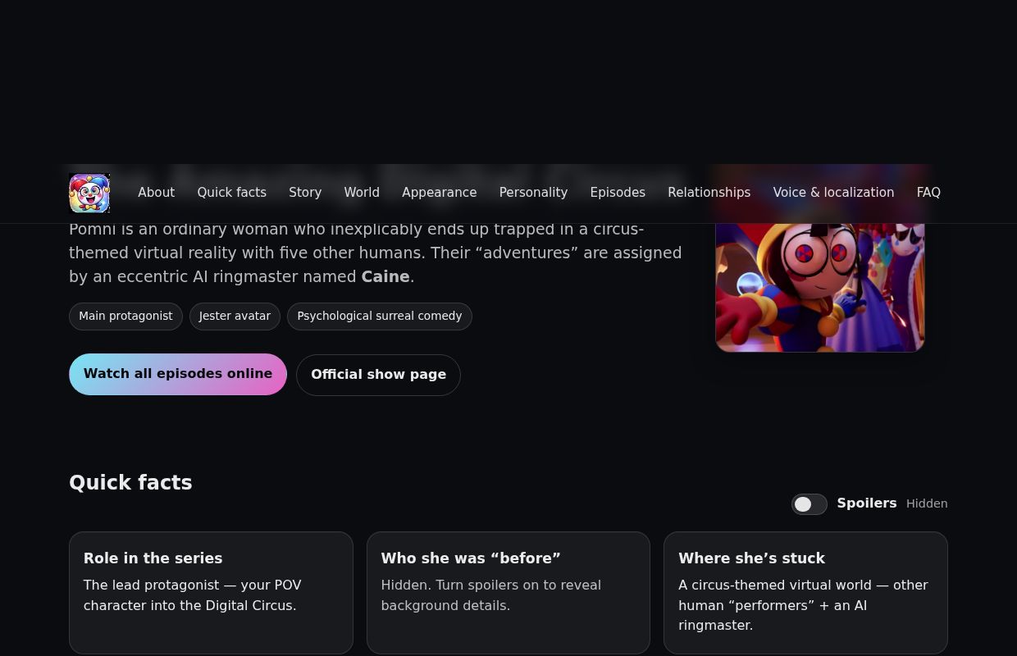The height and width of the screenshot is (656, 1017).
Task: Open the Appearance section
Action: click(x=439, y=193)
